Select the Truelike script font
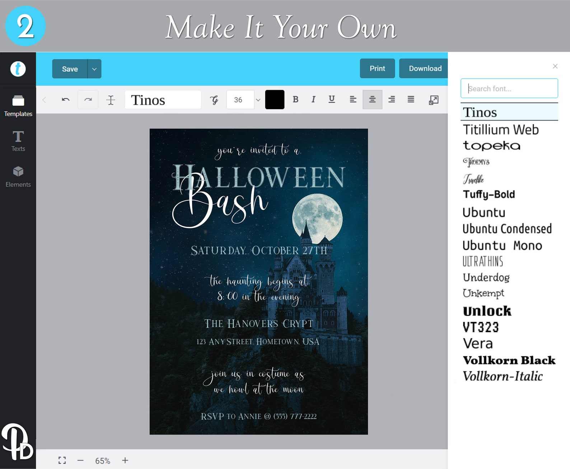This screenshot has height=469, width=570. point(473,178)
